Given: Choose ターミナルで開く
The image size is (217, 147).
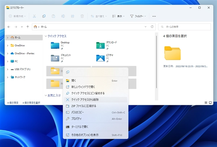Looking at the screenshot, I should click(95, 127).
